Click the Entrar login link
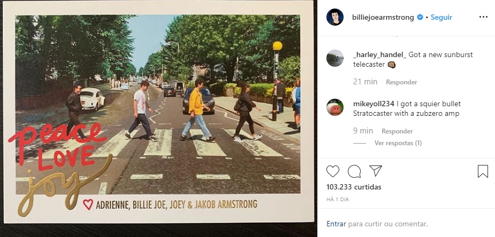The width and height of the screenshot is (495, 237). (337, 224)
